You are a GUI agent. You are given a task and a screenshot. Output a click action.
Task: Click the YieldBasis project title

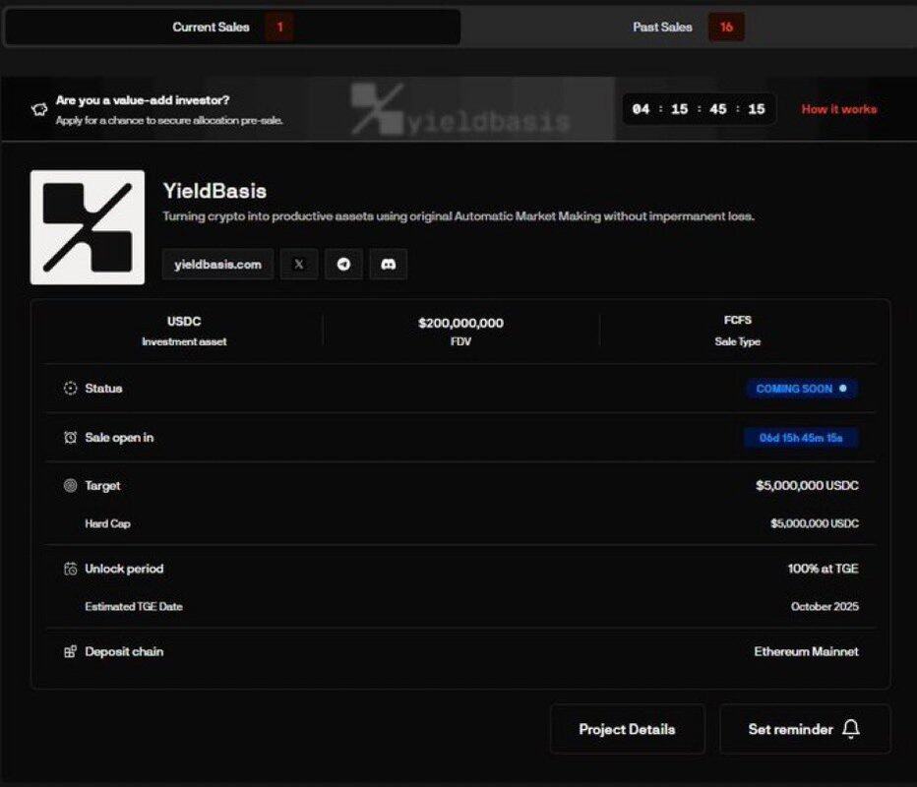214,191
